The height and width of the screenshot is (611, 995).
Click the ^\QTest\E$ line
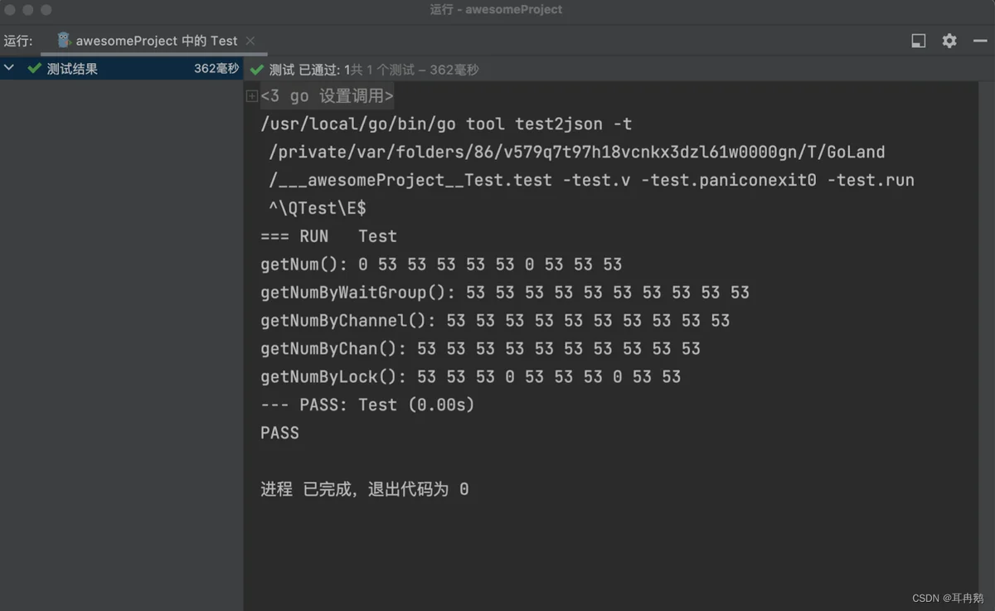point(318,208)
